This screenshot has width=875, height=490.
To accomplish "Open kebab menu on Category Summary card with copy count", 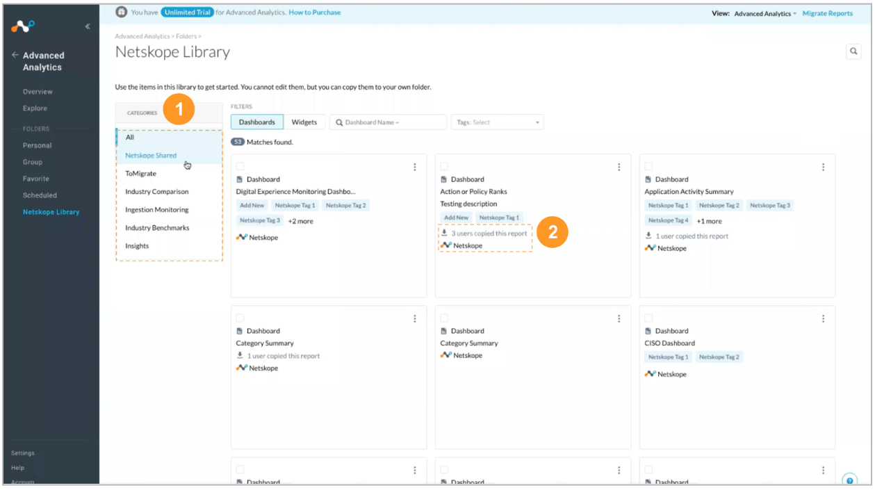I will click(415, 318).
